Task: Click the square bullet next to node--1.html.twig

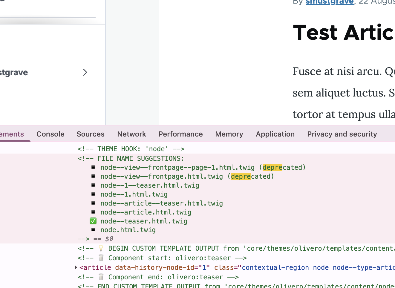Action: click(93, 194)
